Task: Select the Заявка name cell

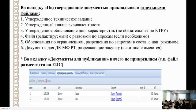Action: (x=77, y=94)
